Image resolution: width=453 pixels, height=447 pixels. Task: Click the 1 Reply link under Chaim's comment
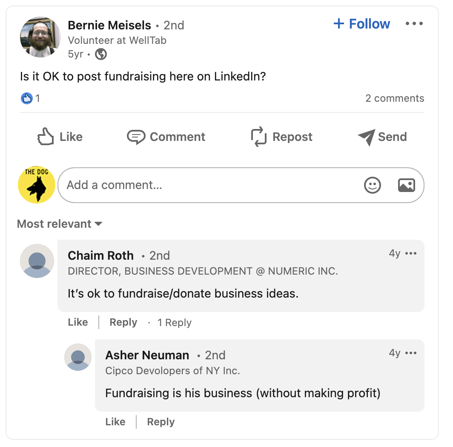175,323
